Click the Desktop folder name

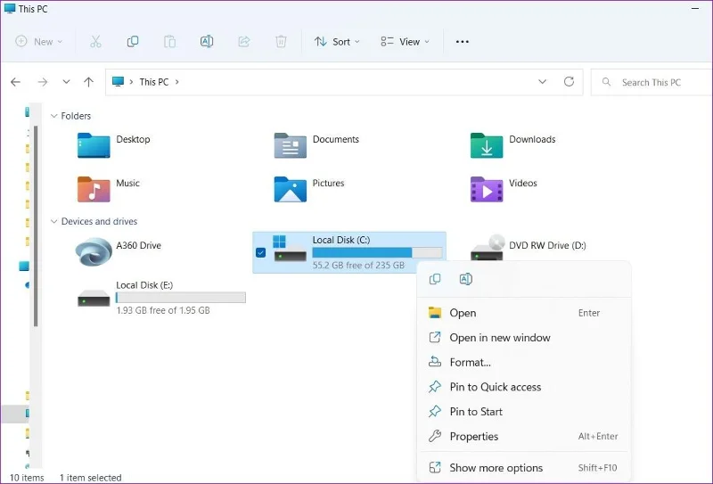click(133, 139)
